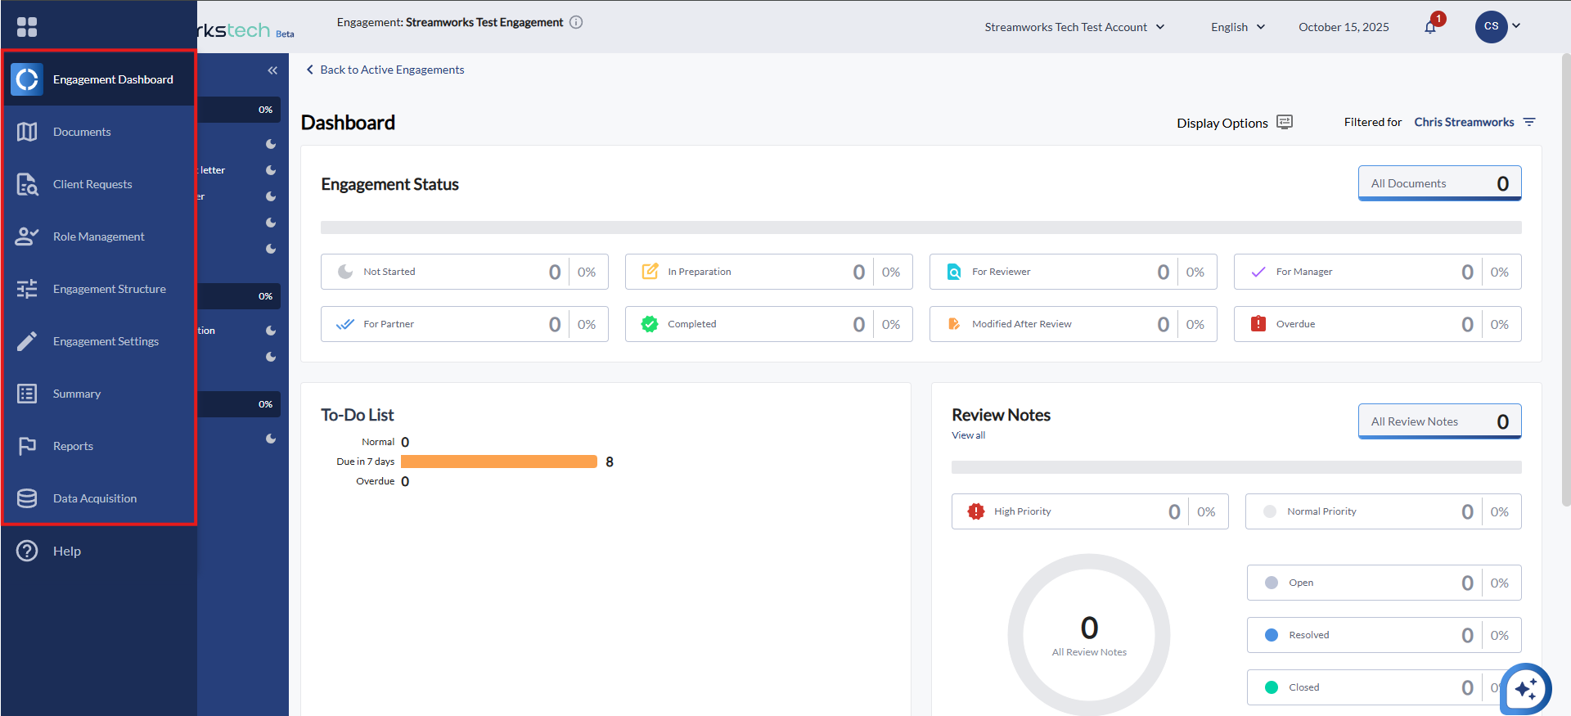The width and height of the screenshot is (1571, 716).
Task: Open the AI assistant sparkle button
Action: coord(1526,689)
